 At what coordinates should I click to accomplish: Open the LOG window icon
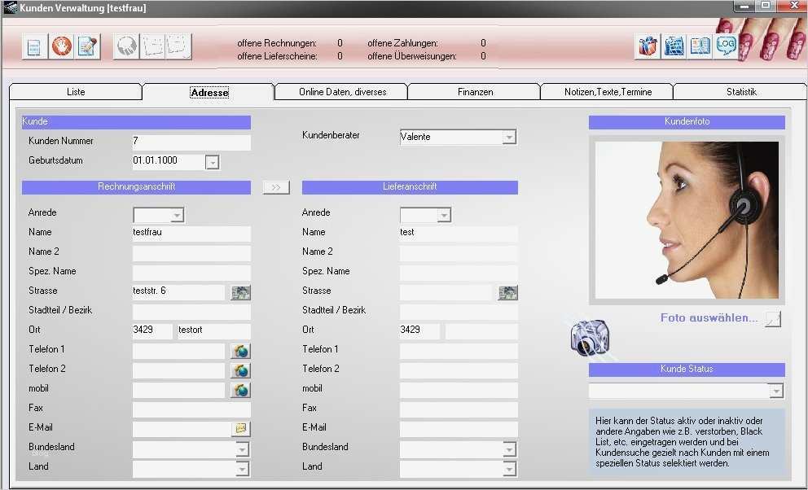(725, 46)
